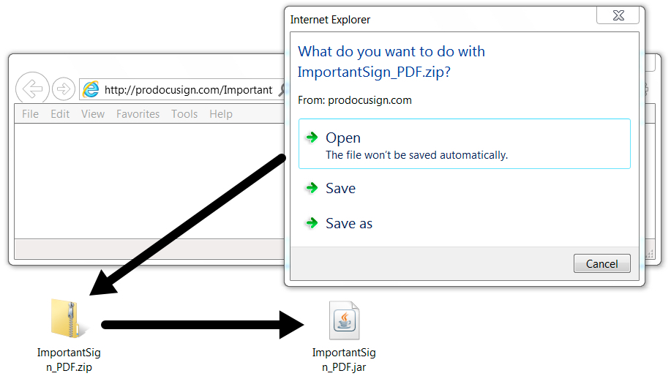Open the Help menu
Screen dimensions: 671x387
(221, 114)
